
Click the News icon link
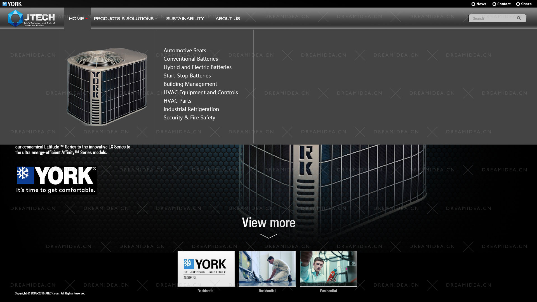[x=479, y=4]
